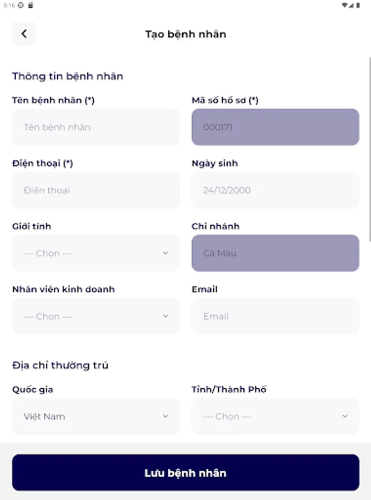Click the Điện thoại input field
Viewport: 371px width, 500px height.
click(96, 190)
